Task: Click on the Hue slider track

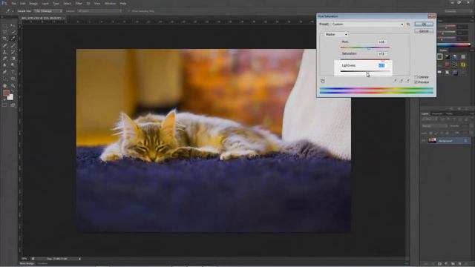Action: pos(364,47)
